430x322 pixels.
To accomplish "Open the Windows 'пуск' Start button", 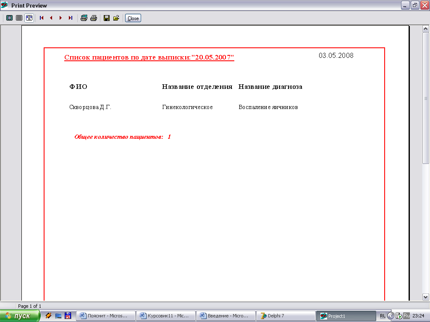I will [x=20, y=316].
